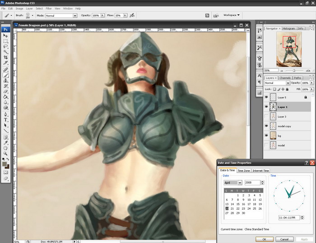Select the Hand tool

(5, 148)
